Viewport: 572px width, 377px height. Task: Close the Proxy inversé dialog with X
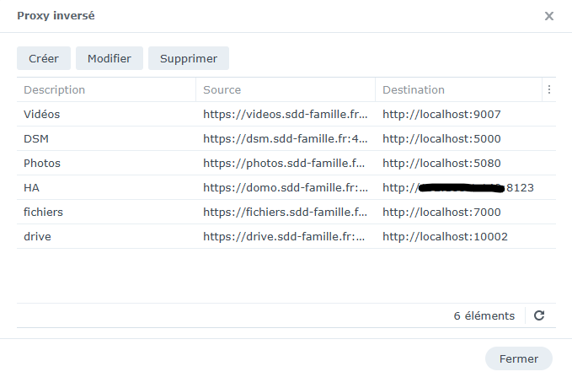point(549,16)
